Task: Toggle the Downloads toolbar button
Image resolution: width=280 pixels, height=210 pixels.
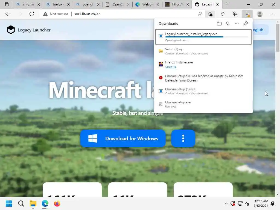Action: click(x=247, y=14)
